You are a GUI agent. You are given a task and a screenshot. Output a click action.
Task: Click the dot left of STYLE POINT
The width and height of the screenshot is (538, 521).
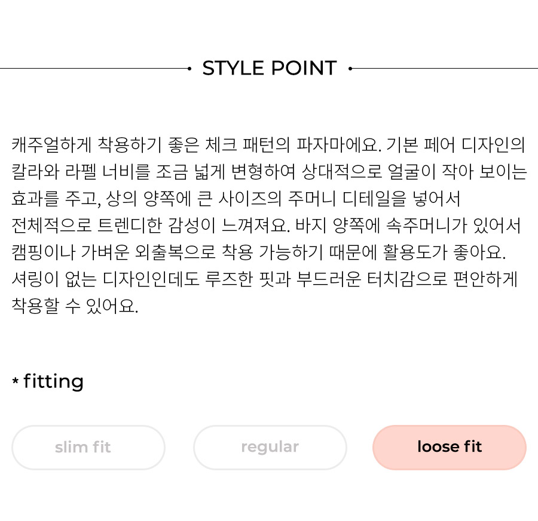189,69
